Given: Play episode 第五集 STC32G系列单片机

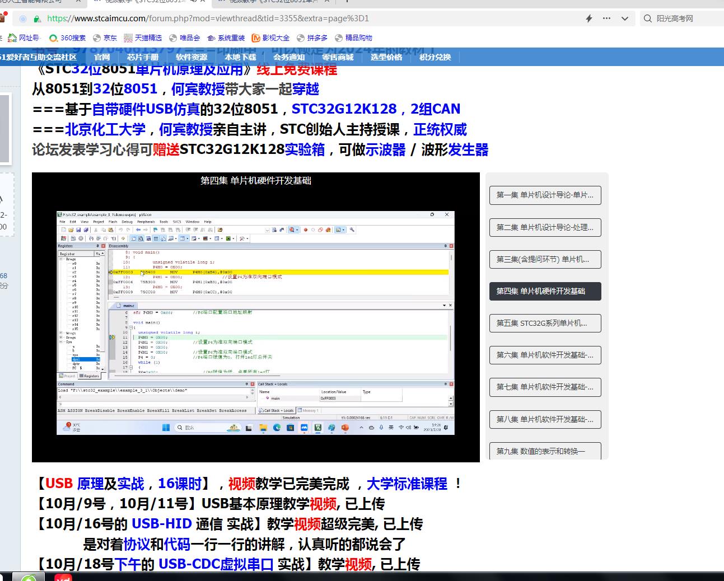Looking at the screenshot, I should pos(545,323).
